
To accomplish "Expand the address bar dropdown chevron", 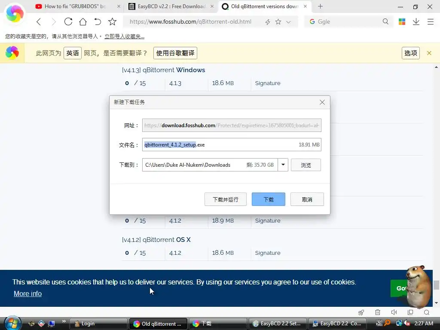I will coord(288,22).
